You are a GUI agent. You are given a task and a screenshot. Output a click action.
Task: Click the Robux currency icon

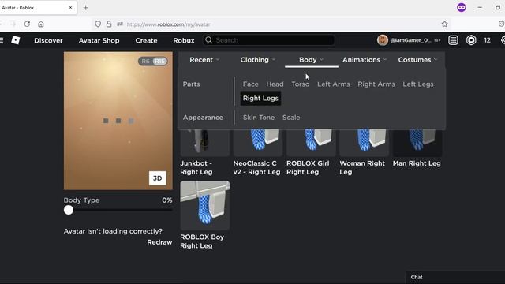(471, 40)
